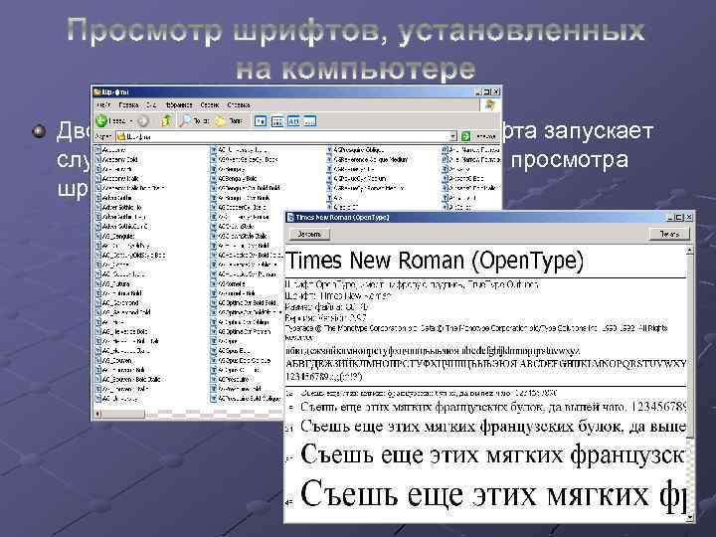Open the Правка menu
This screenshot has height=537, width=716.
coord(128,105)
